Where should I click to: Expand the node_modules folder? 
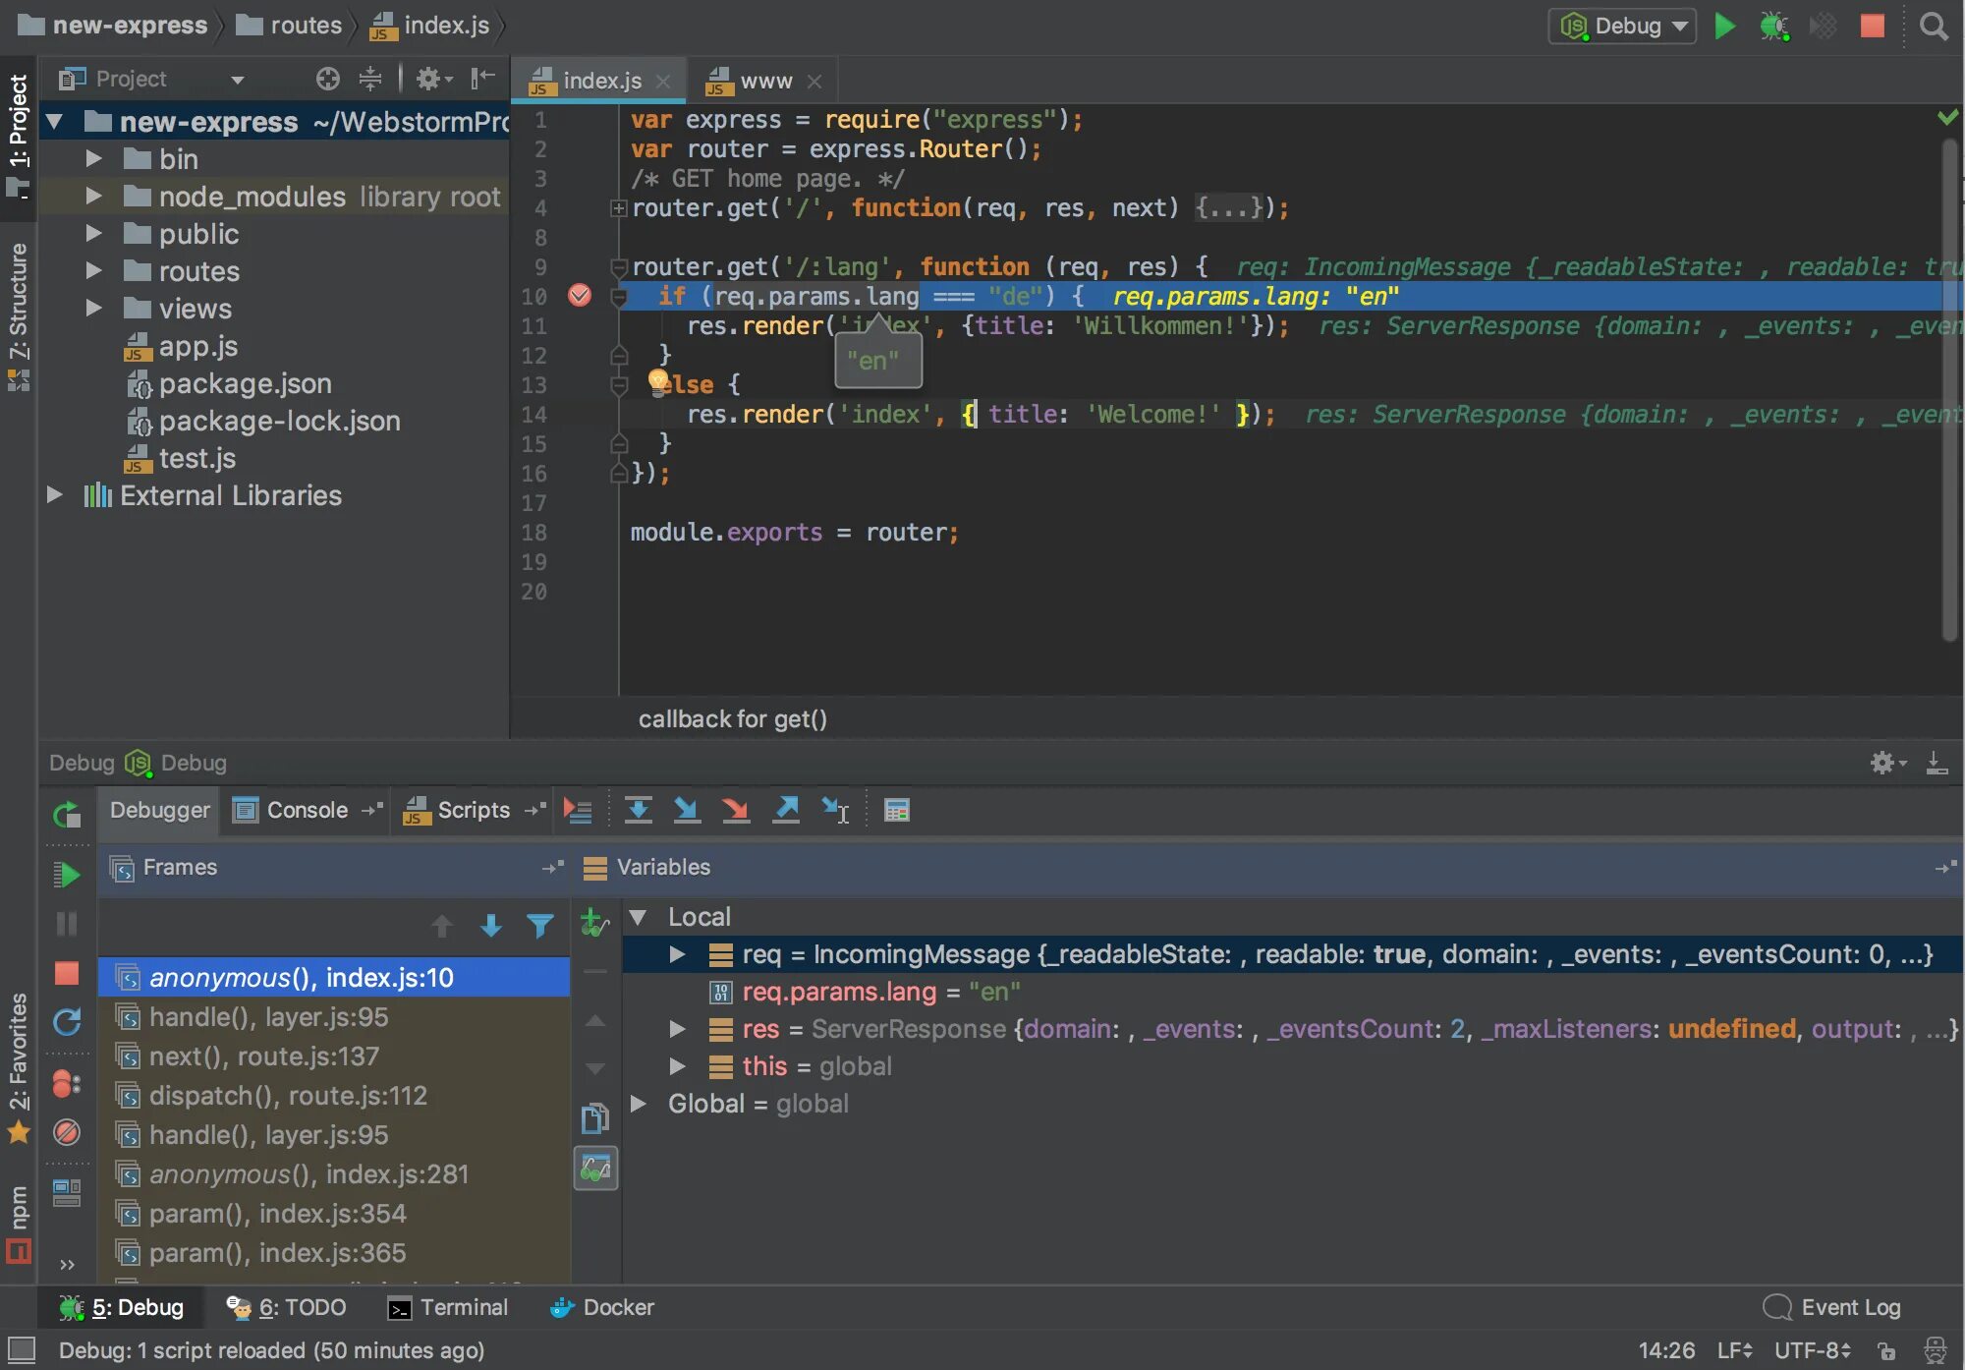pyautogui.click(x=93, y=197)
